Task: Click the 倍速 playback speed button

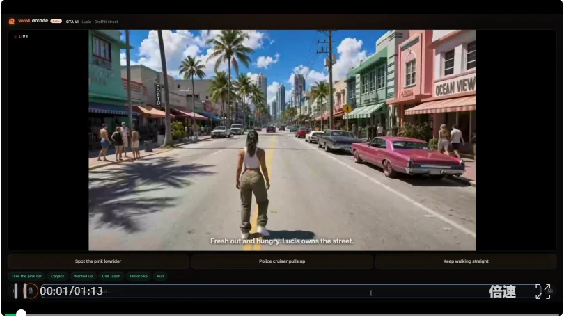Action: pyautogui.click(x=502, y=291)
